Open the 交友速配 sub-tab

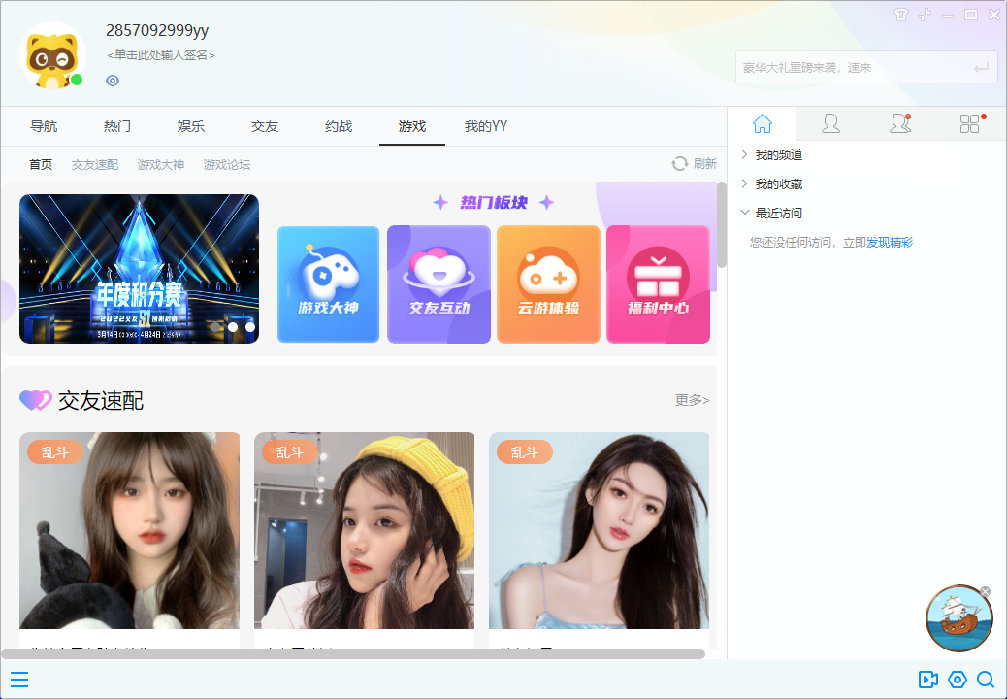point(94,163)
